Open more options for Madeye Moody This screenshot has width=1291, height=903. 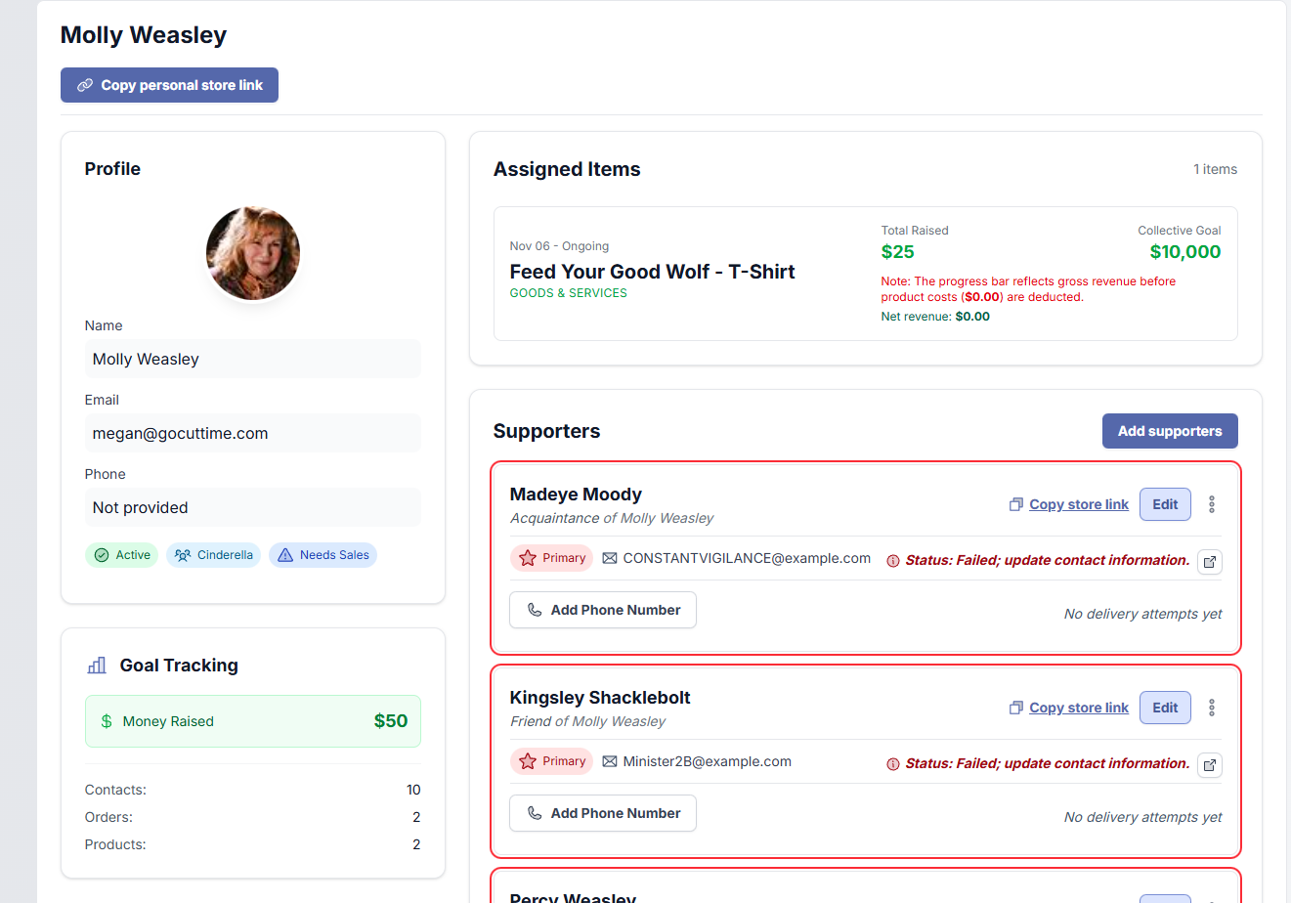(1212, 504)
